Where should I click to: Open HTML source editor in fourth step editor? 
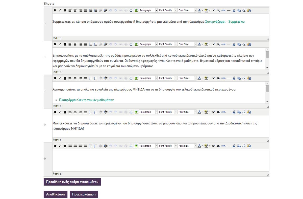tap(223, 112)
